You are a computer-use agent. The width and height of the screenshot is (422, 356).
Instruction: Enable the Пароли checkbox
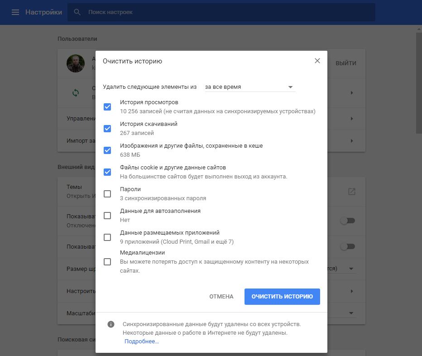pos(107,194)
